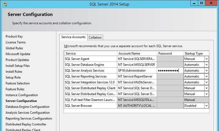Click the SQL Server Setup title bar icon
This screenshot has height=131, width=219.
click(5, 4)
